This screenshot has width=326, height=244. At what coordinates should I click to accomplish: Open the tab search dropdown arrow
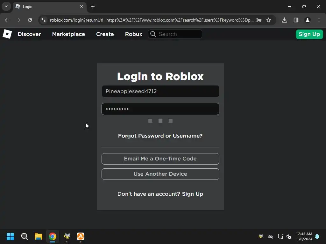(x=6, y=6)
